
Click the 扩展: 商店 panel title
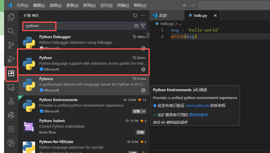(31, 15)
